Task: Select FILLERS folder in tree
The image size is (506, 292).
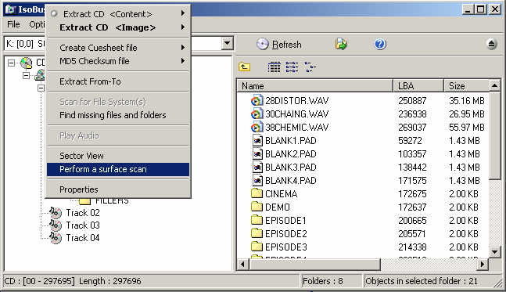Action: click(x=112, y=201)
